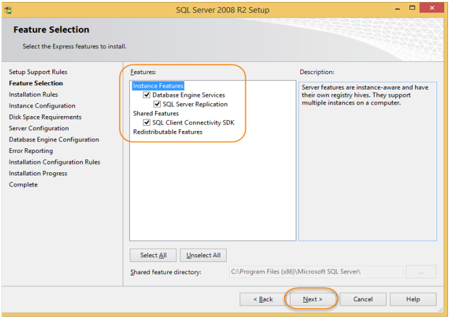The width and height of the screenshot is (450, 318).
Task: Open Help for feature selection
Action: (413, 299)
